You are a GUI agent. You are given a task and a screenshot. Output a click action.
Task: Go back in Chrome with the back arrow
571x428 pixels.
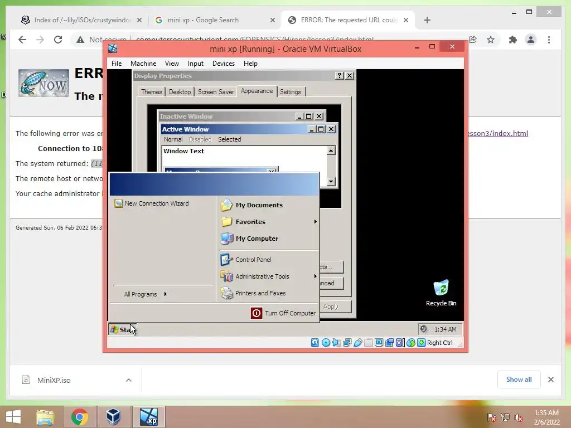click(x=22, y=40)
